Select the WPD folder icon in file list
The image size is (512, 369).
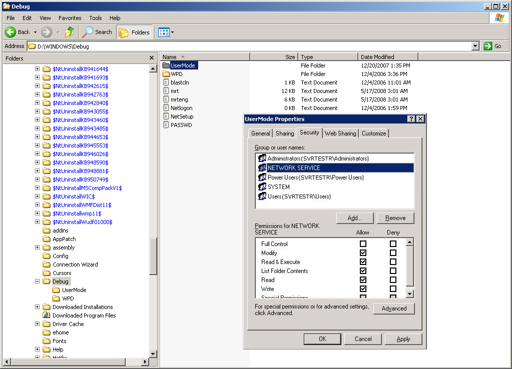[166, 73]
